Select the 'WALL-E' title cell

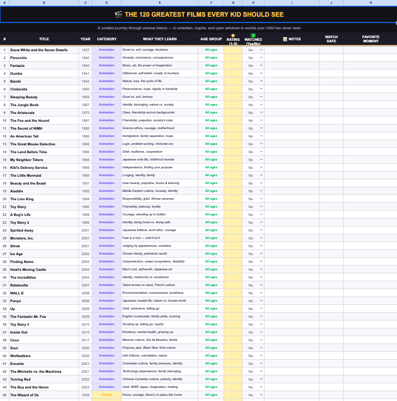(44, 293)
